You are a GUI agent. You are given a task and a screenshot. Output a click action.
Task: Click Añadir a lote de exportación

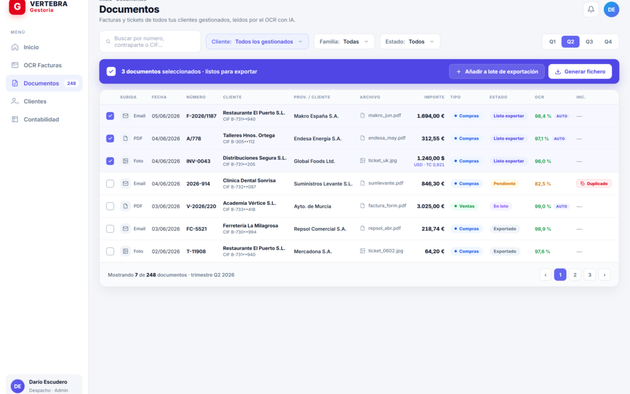click(x=496, y=72)
